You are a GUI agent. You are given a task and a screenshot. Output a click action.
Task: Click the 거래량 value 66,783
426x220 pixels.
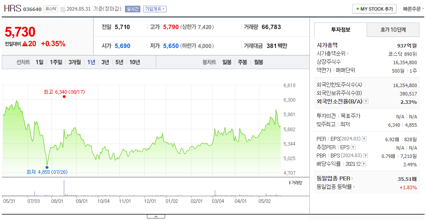point(271,27)
